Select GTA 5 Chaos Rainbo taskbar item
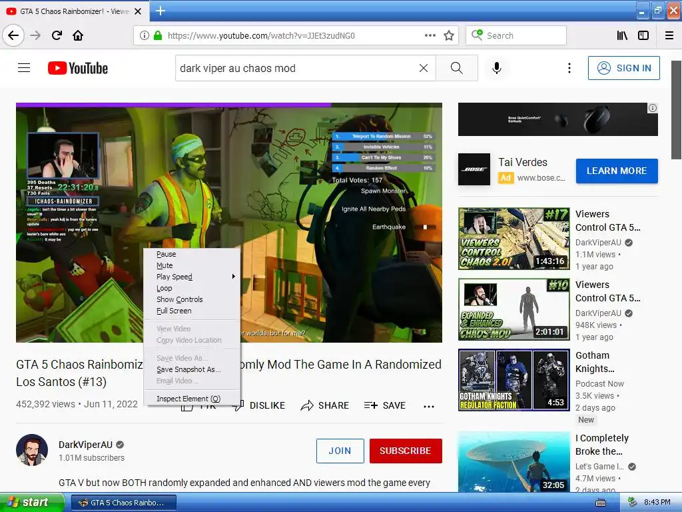 (123, 503)
